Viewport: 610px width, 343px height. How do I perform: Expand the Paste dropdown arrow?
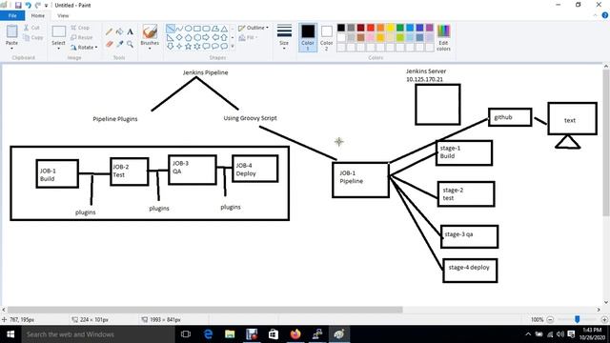coord(11,49)
